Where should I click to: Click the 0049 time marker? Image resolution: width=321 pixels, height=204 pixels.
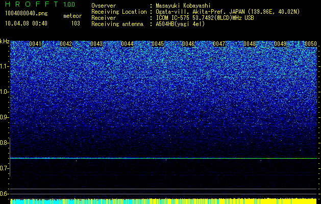coord(280,44)
